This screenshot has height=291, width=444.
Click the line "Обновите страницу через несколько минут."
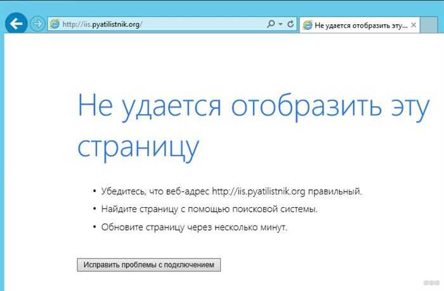click(x=194, y=227)
